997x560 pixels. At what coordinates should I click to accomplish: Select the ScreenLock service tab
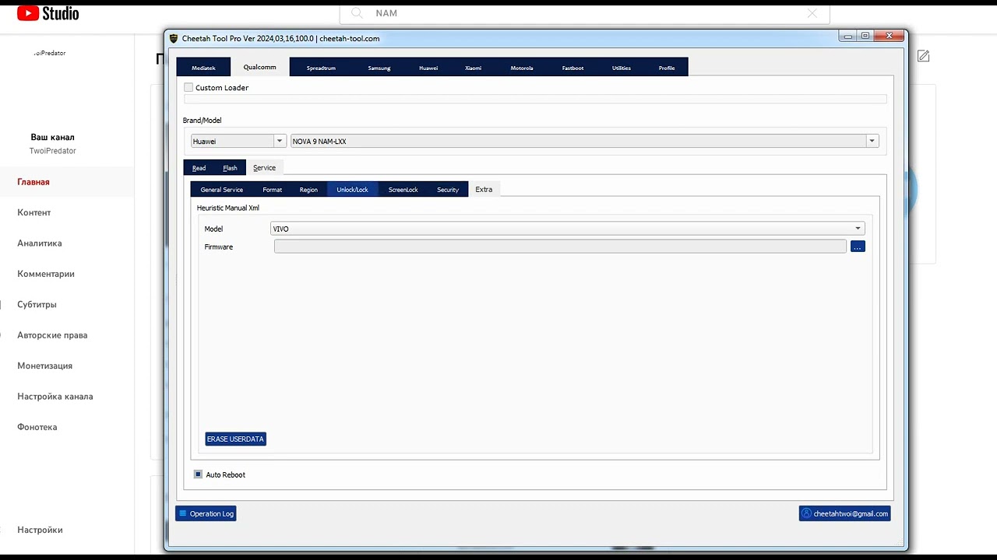(403, 190)
